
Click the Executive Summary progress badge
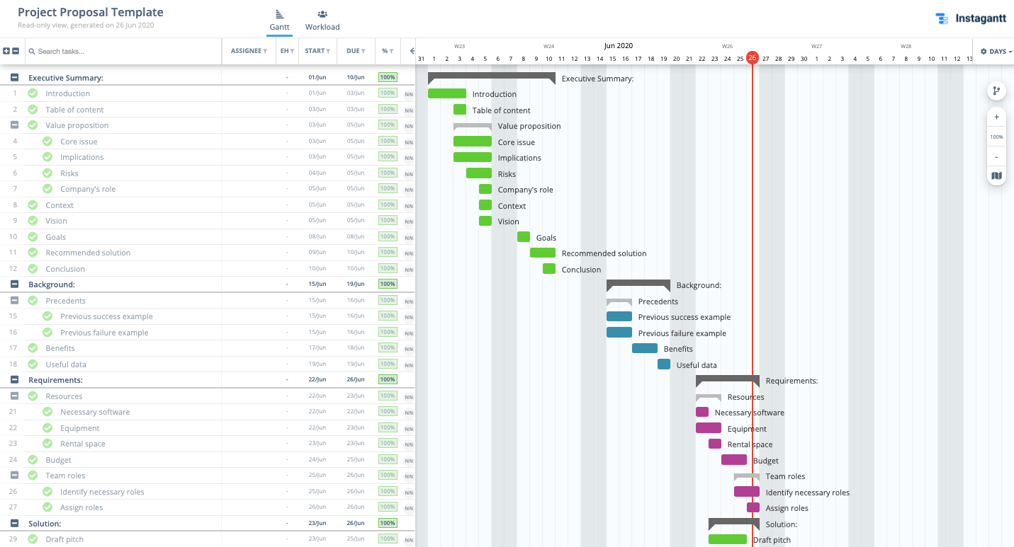point(388,77)
